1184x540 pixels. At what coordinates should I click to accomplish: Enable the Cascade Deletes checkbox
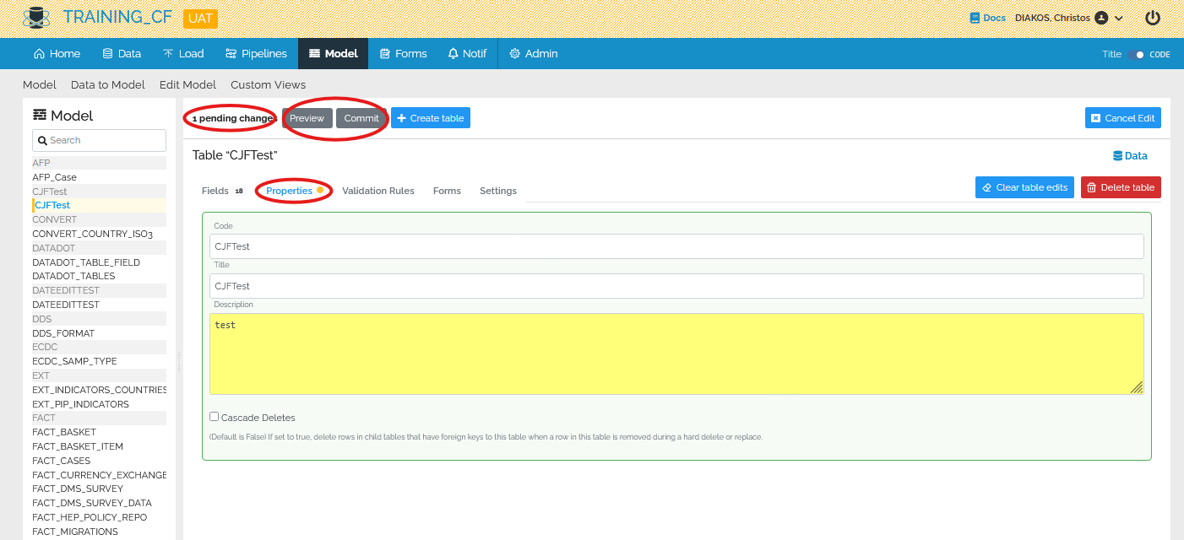point(214,417)
